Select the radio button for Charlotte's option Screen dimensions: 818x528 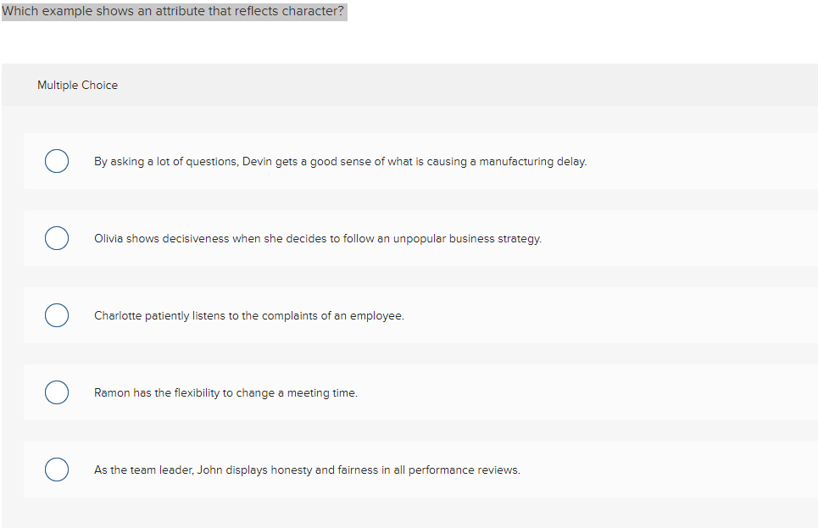tap(56, 315)
